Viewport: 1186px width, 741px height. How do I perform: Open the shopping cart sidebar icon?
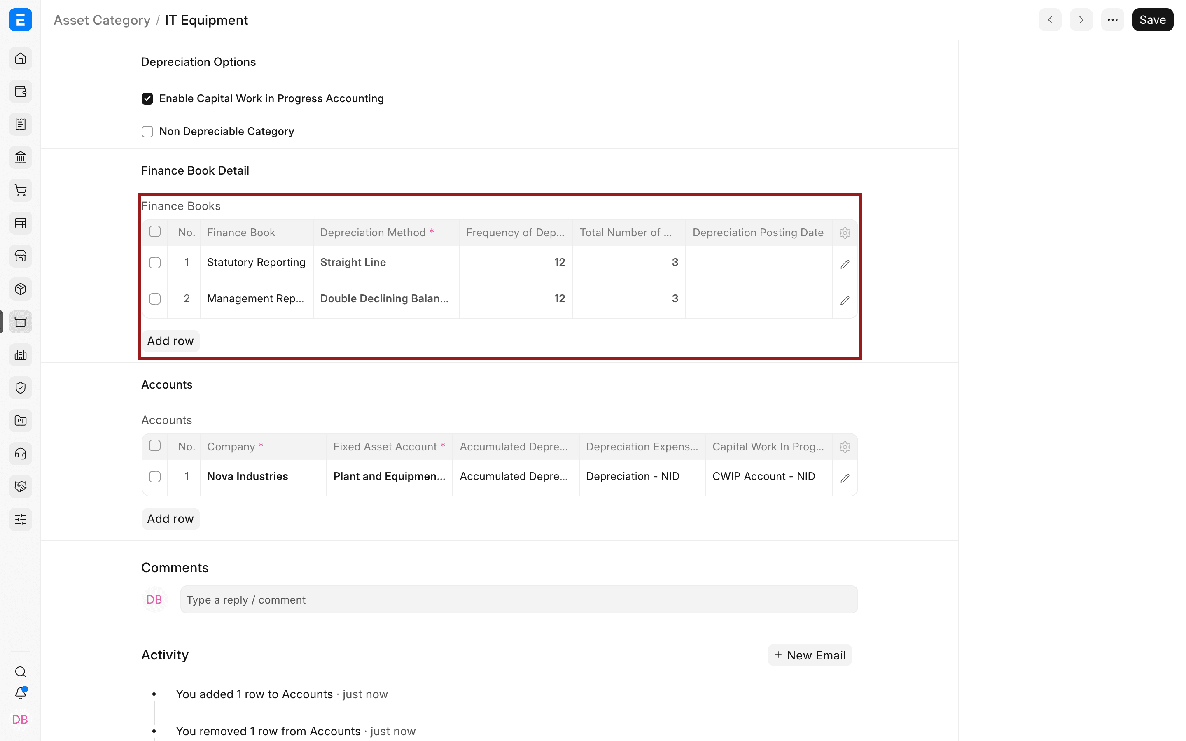(20, 190)
